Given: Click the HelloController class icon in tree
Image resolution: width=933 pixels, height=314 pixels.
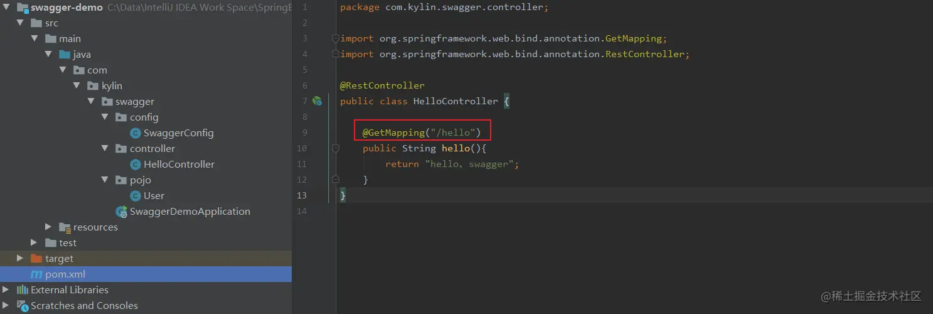Looking at the screenshot, I should point(135,165).
